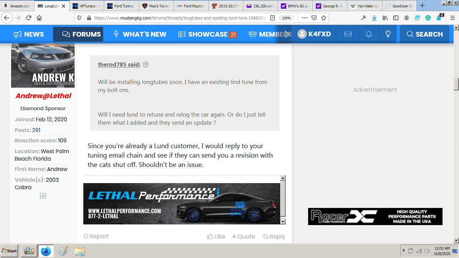The height and width of the screenshot is (258, 459).
Task: Click the lightbulb icon in the site navigation
Action: click(x=388, y=34)
